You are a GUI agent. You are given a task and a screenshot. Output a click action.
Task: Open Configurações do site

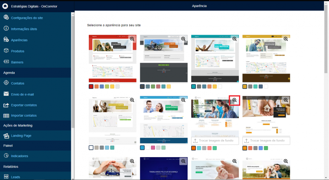pyautogui.click(x=27, y=18)
